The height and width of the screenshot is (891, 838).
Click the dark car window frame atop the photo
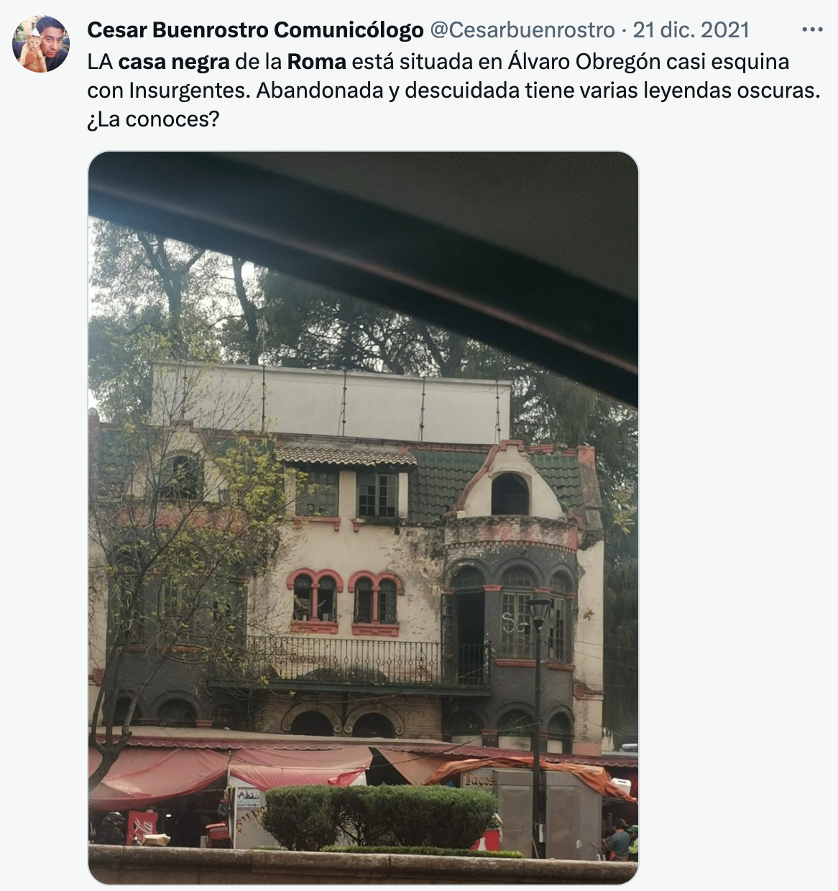[x=363, y=237]
